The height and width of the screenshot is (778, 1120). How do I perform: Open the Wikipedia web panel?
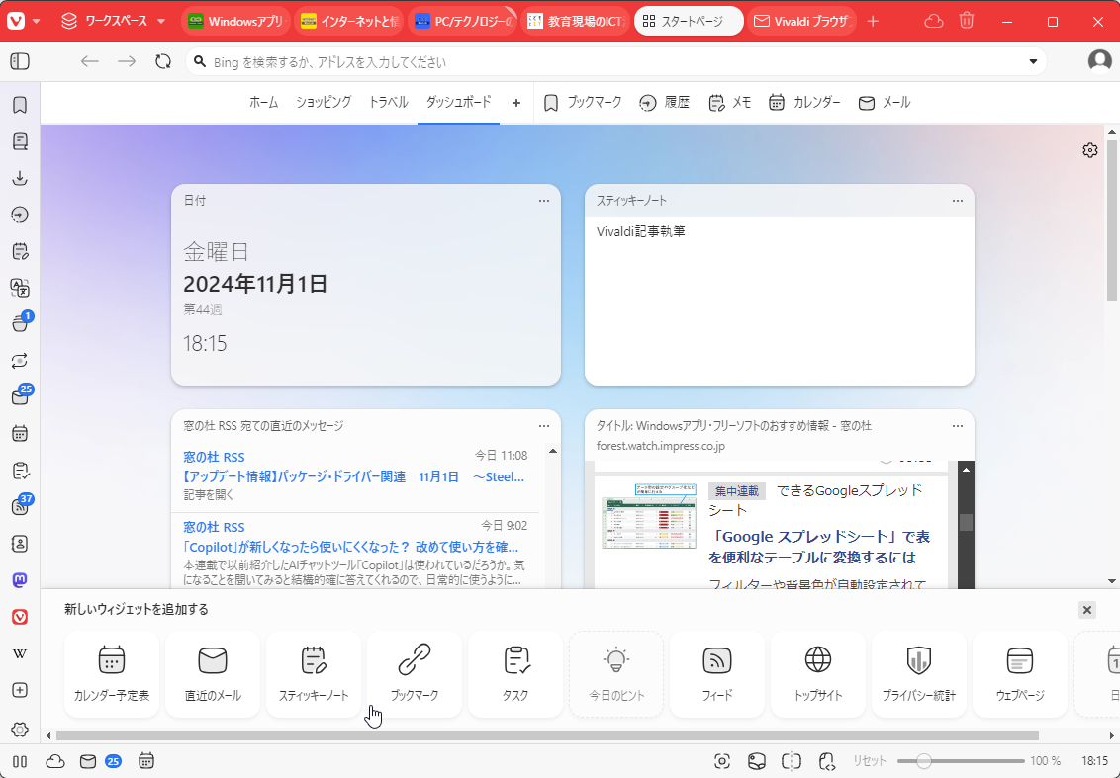click(20, 653)
